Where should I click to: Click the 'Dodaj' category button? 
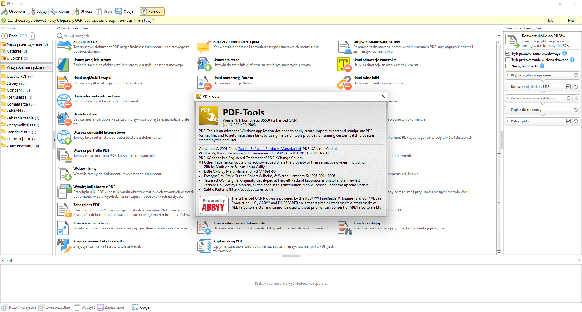pyautogui.click(x=10, y=36)
